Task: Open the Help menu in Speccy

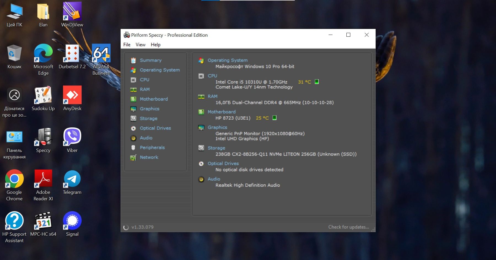Action: click(155, 45)
